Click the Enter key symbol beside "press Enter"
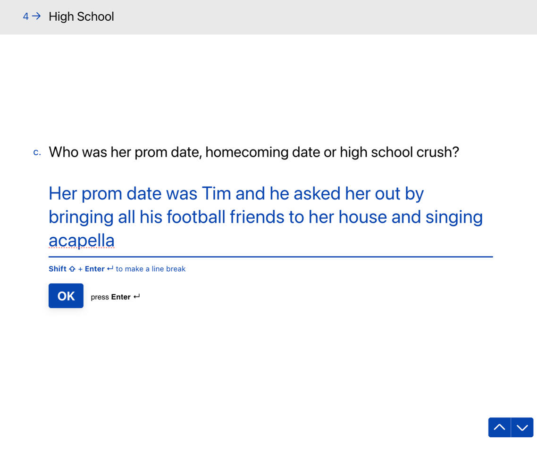 (137, 297)
